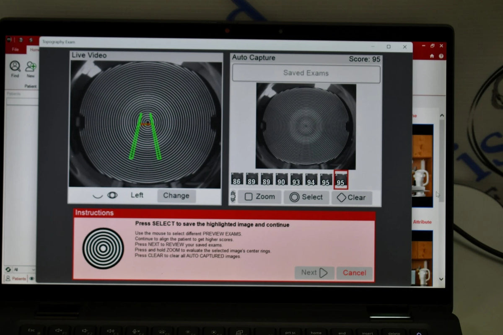This screenshot has width=503, height=335.
Task: Click the help question mark icon
Action: pyautogui.click(x=441, y=56)
